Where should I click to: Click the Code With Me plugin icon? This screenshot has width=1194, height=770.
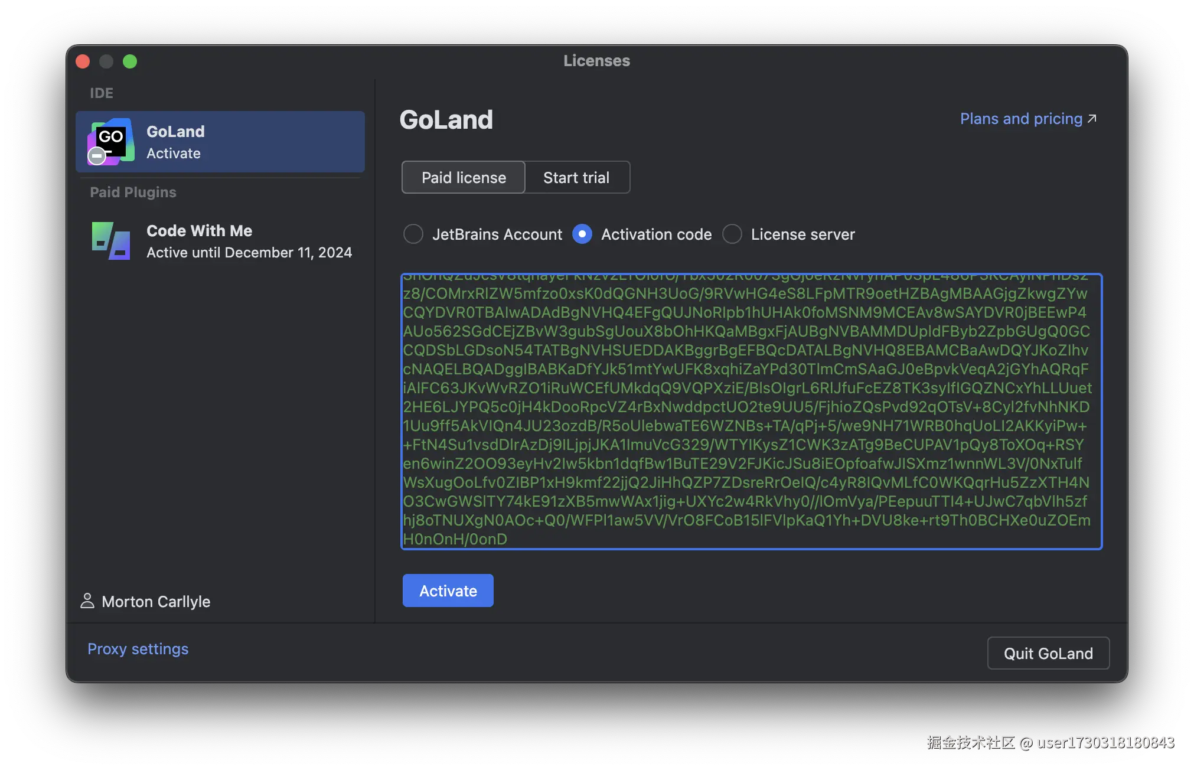point(110,241)
